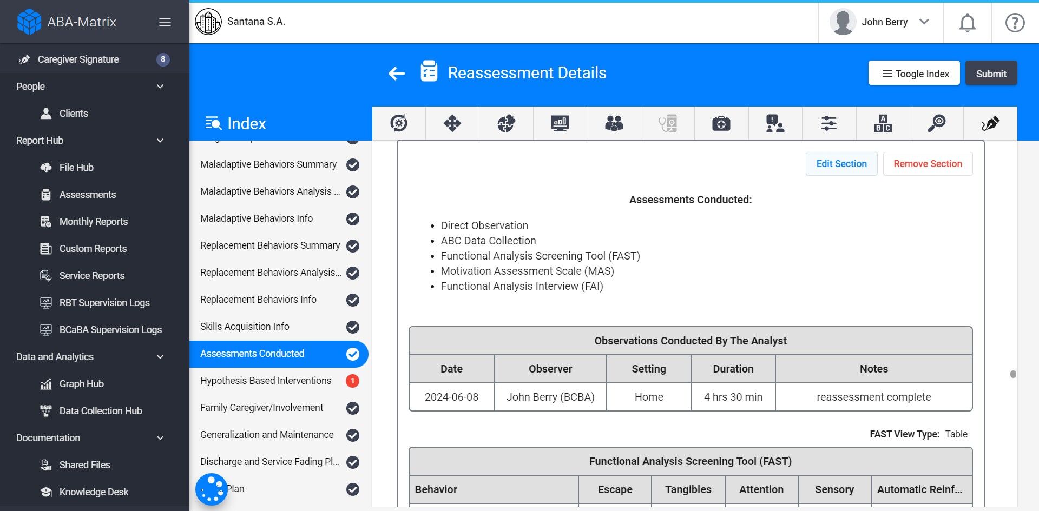Submit the reassessment
Image resolution: width=1039 pixels, height=511 pixels.
(991, 74)
